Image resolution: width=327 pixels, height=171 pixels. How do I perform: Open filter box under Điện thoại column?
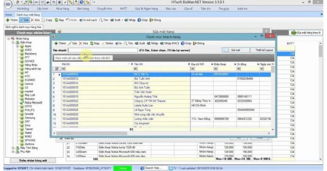click(216, 69)
